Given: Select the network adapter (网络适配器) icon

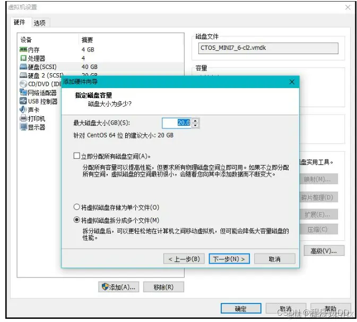Looking at the screenshot, I should pos(23,92).
